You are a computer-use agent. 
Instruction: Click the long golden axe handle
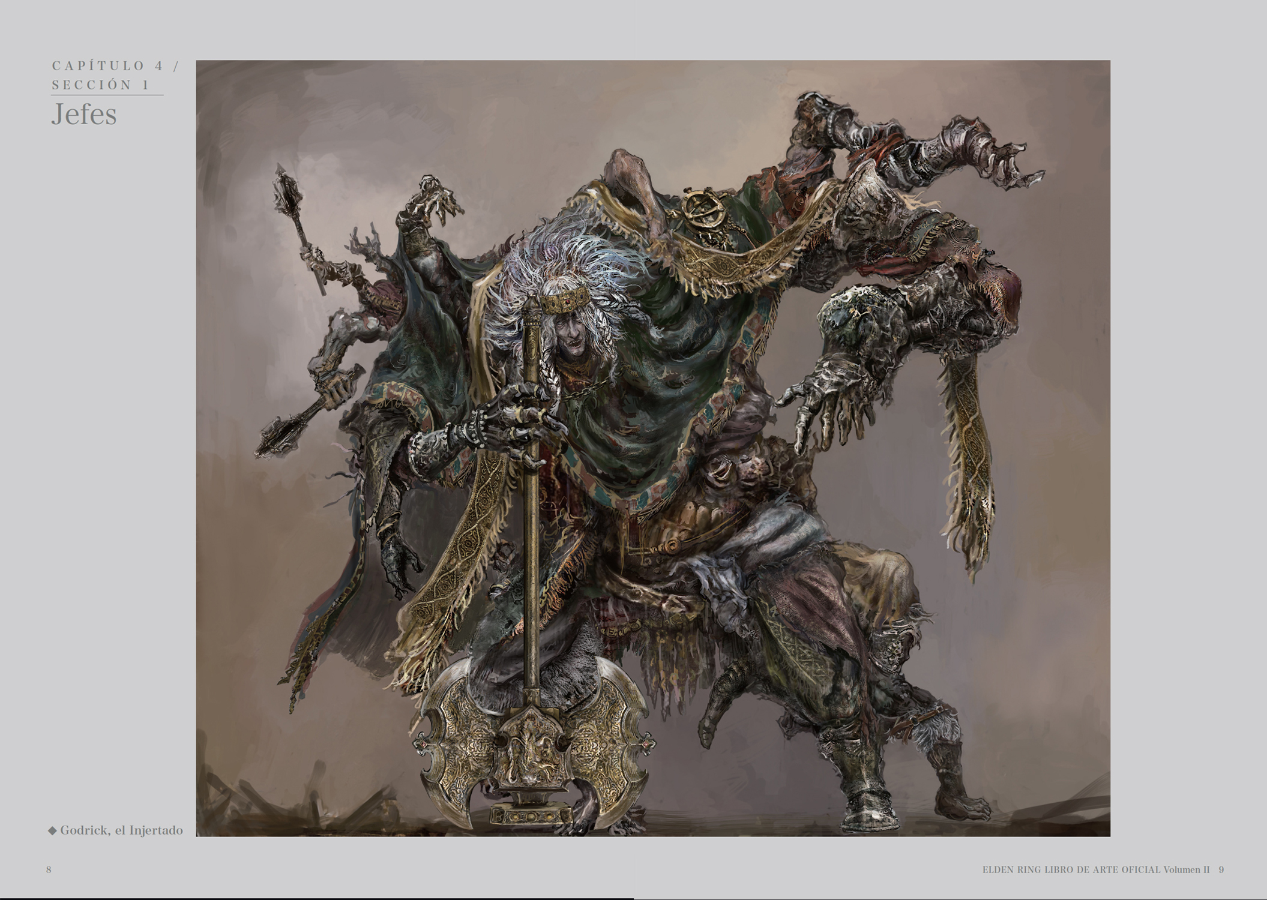tap(531, 540)
